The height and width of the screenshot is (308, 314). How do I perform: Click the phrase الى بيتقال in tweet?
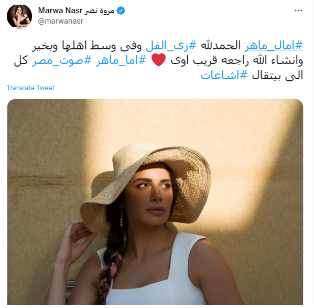(x=278, y=76)
